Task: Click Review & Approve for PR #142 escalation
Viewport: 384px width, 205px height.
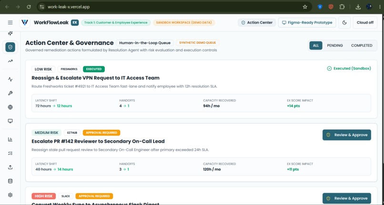Action: (x=346, y=135)
